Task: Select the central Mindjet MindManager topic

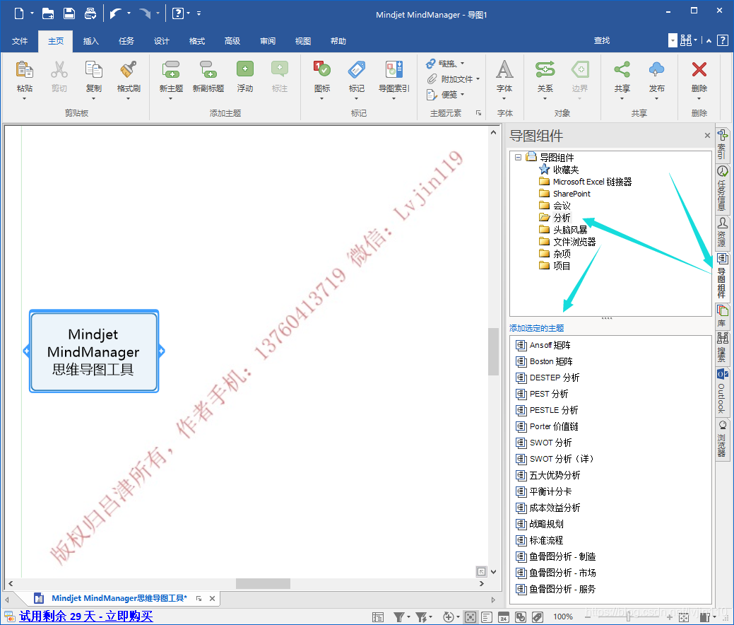Action: 94,351
